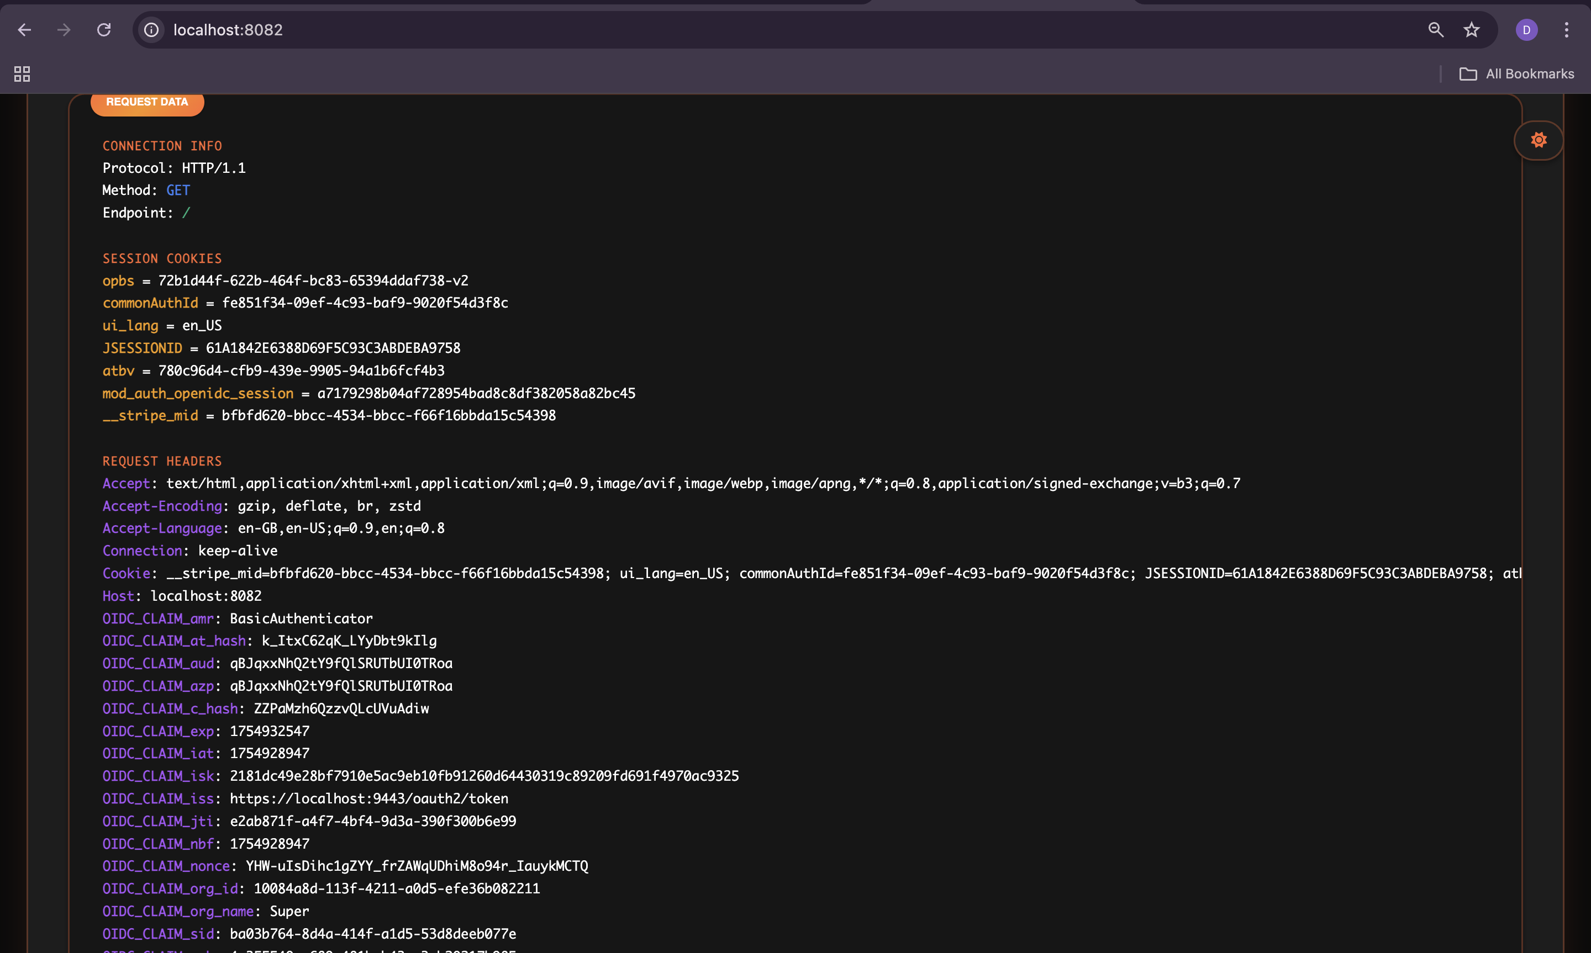The height and width of the screenshot is (953, 1591).
Task: Go back using the browser back arrow
Action: click(x=24, y=30)
